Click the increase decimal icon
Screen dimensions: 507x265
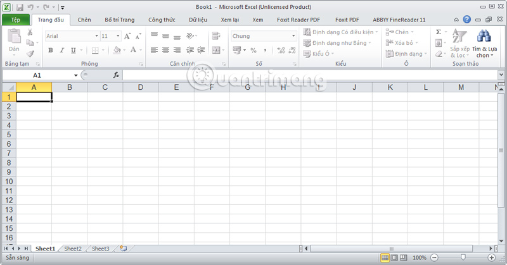point(281,50)
